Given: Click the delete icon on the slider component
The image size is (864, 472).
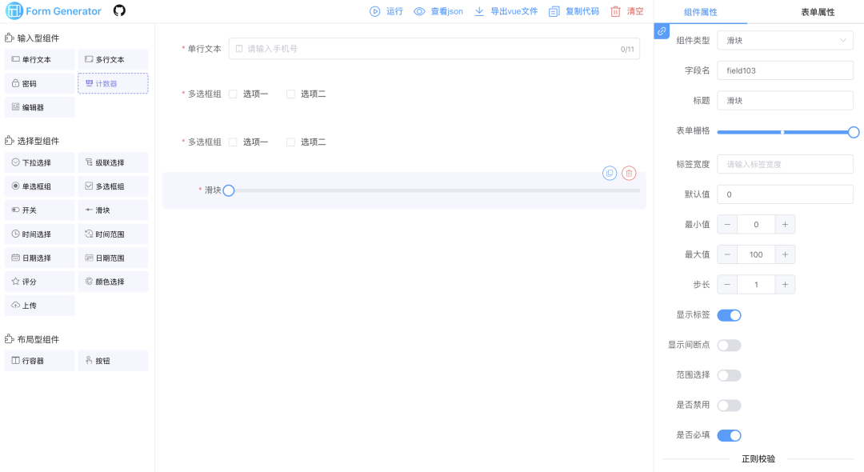Looking at the screenshot, I should [629, 172].
